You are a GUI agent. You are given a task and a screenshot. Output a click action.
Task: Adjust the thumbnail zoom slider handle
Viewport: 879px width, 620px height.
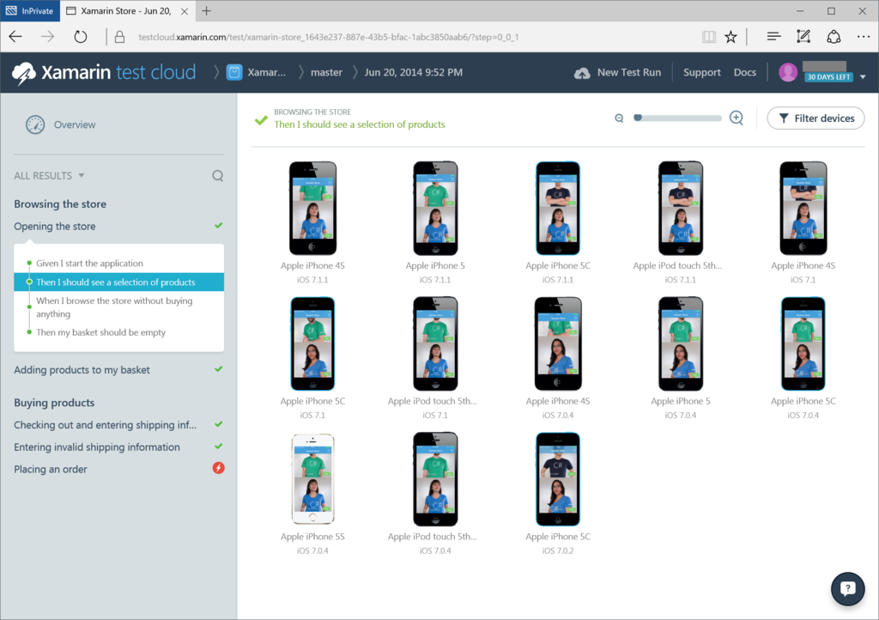point(638,118)
